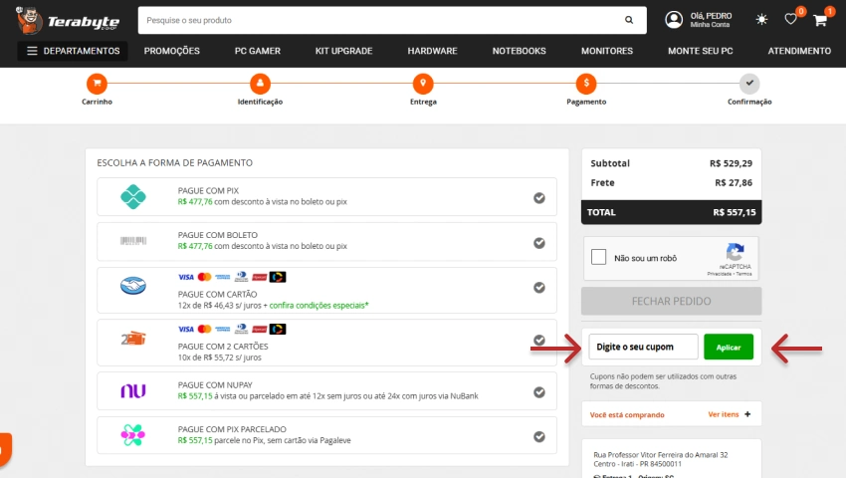Open the Atendimento menu

pyautogui.click(x=799, y=51)
